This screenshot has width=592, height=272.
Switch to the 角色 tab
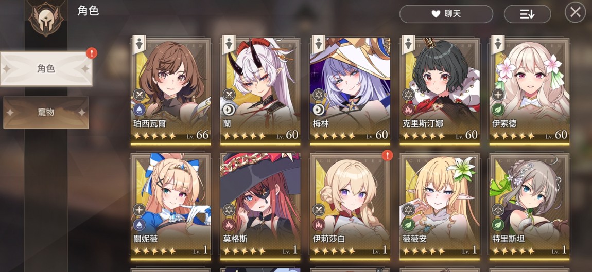pos(46,69)
